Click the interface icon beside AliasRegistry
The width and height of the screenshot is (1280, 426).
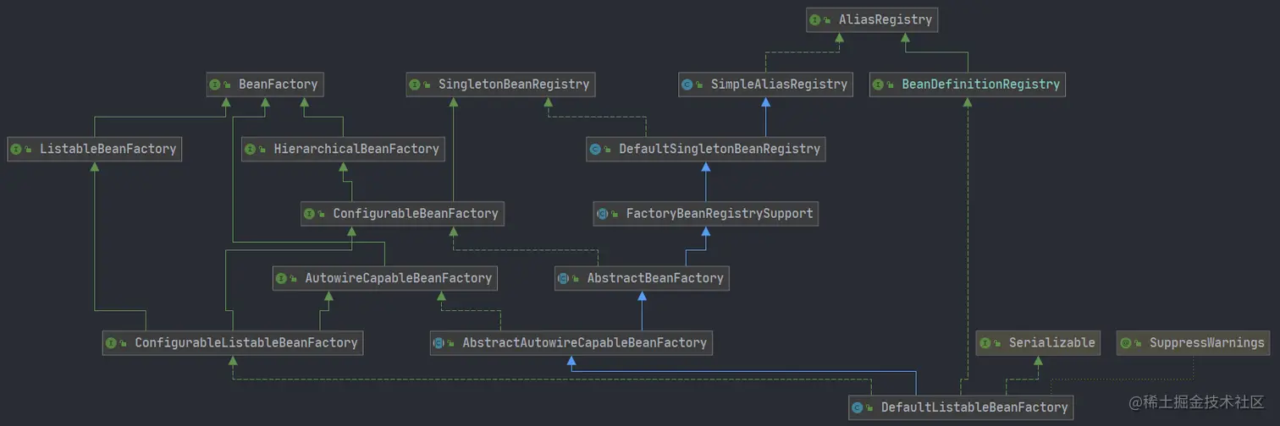pos(815,19)
